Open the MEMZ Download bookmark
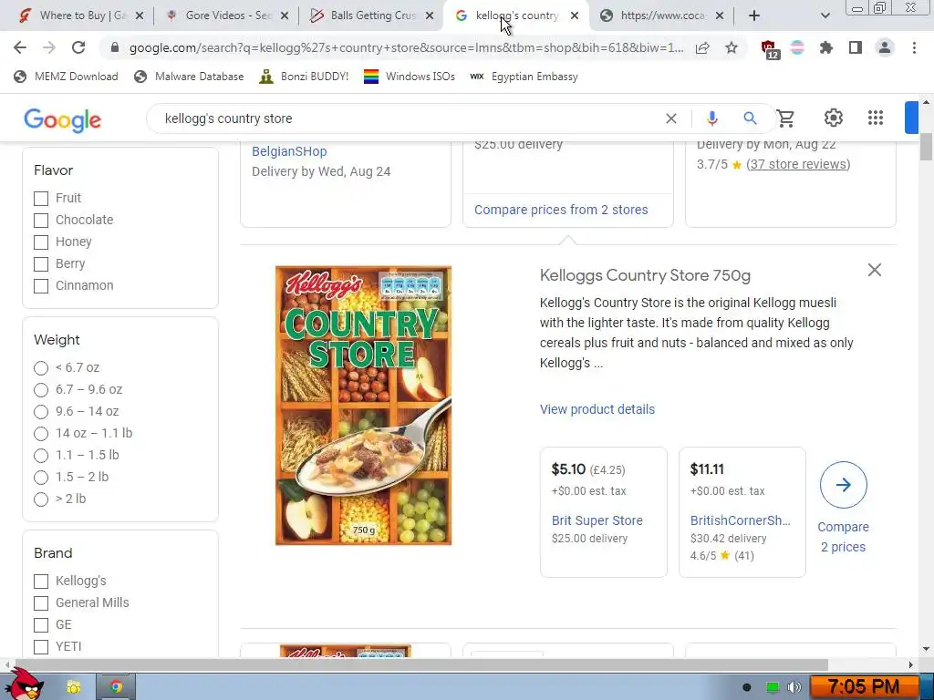This screenshot has width=934, height=700. [66, 77]
